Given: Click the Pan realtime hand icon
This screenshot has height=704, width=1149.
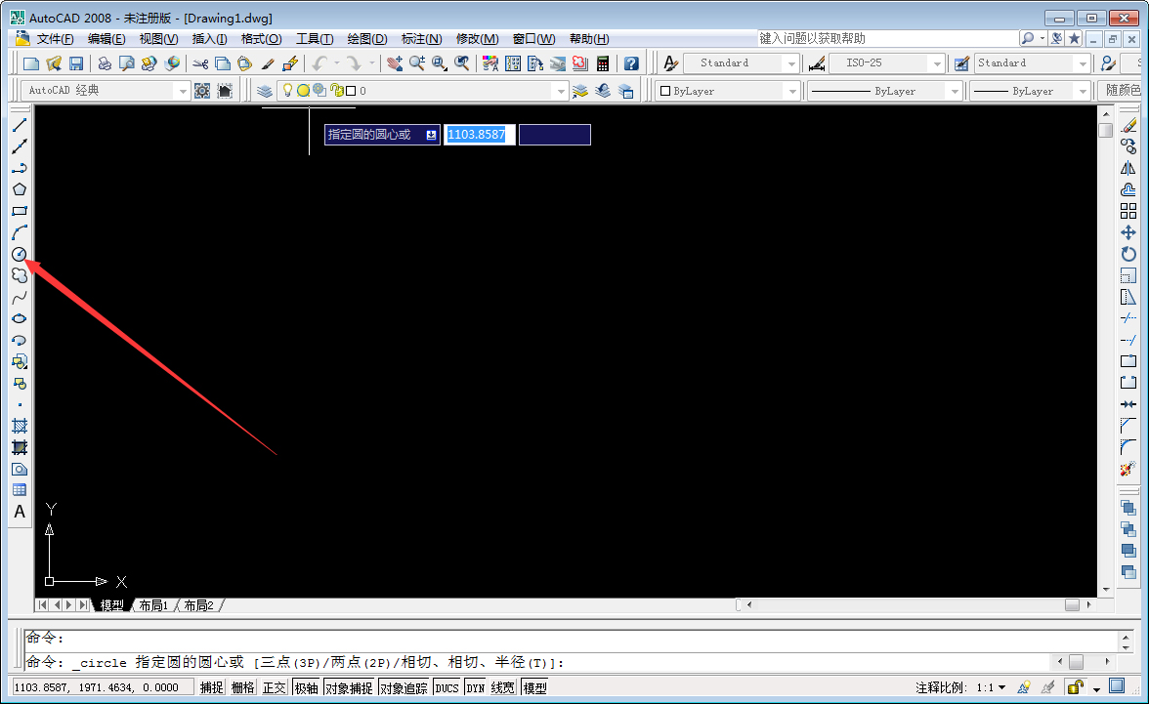Looking at the screenshot, I should (x=395, y=63).
